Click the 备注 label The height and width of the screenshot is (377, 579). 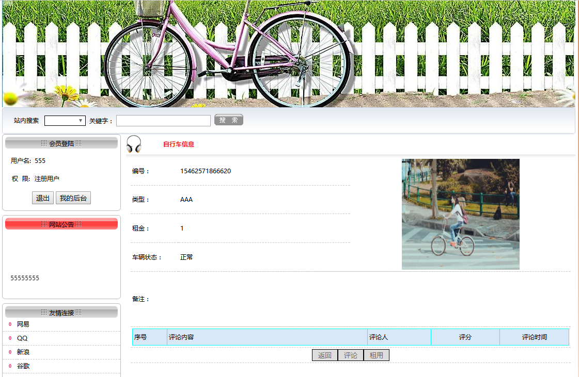(x=140, y=299)
